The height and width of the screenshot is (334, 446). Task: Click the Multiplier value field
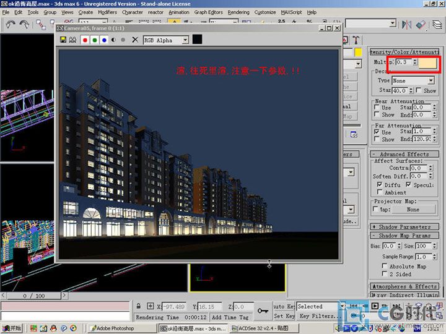403,62
